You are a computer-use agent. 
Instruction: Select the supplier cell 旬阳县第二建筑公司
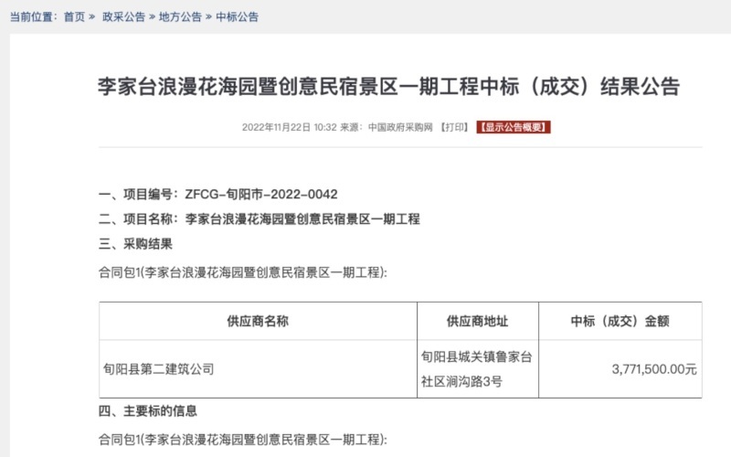(x=158, y=369)
